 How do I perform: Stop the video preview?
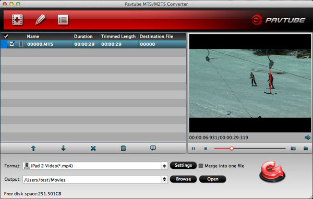click(206, 148)
